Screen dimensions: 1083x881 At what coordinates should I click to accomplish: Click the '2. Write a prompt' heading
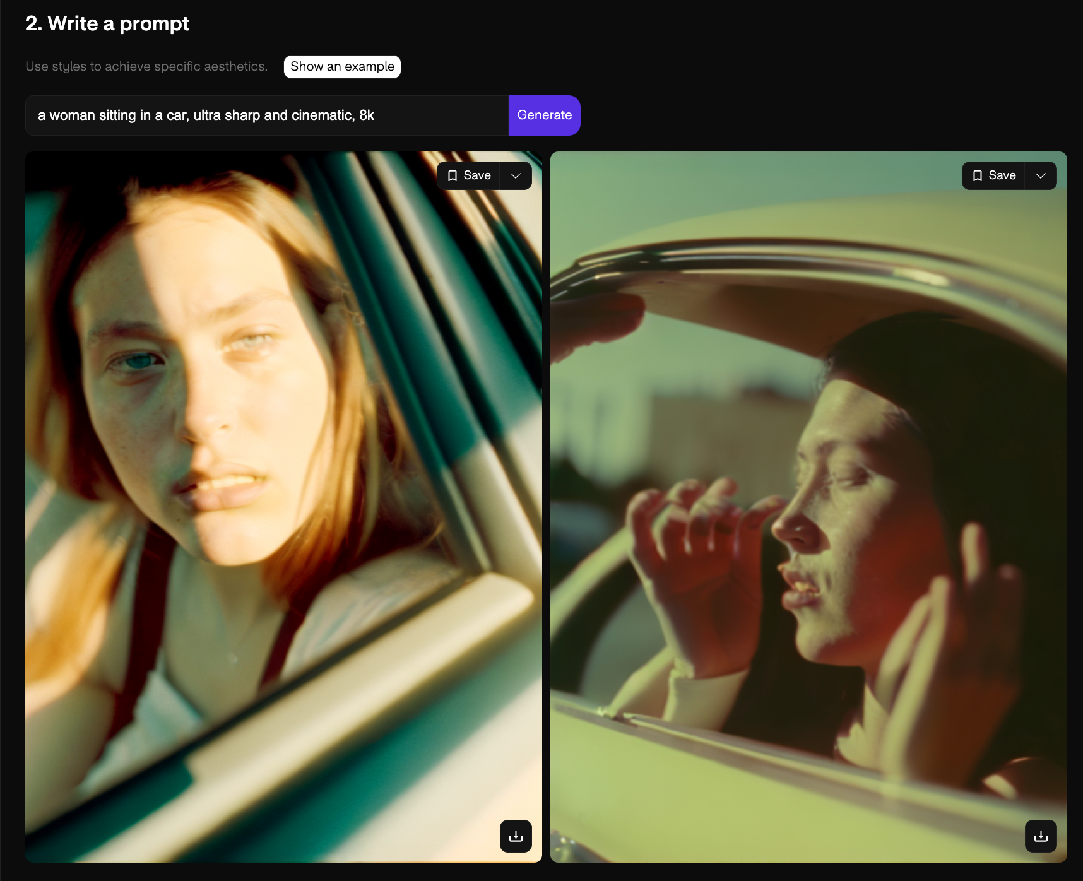click(x=107, y=23)
